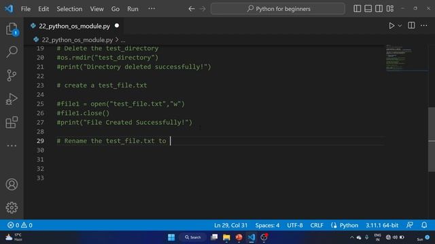Viewport: 435px width, 244px height.
Task: Click on line 23 create a test_file.txt comment
Action: coord(102,85)
